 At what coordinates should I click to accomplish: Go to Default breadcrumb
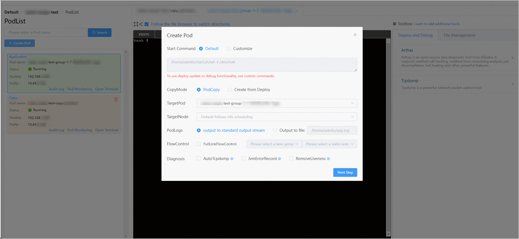[11, 12]
